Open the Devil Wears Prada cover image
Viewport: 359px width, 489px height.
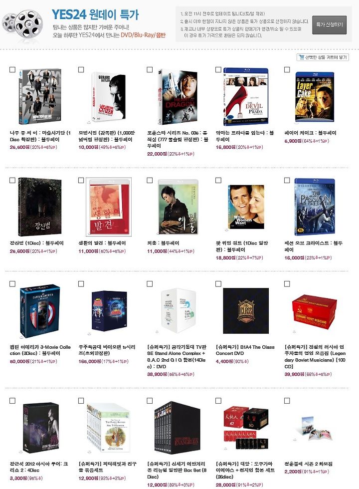coord(246,97)
